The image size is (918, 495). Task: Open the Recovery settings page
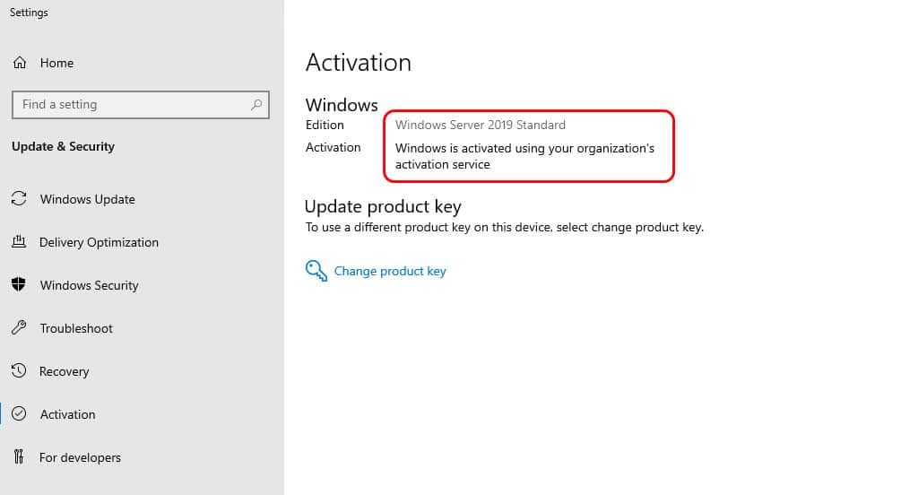tap(64, 371)
